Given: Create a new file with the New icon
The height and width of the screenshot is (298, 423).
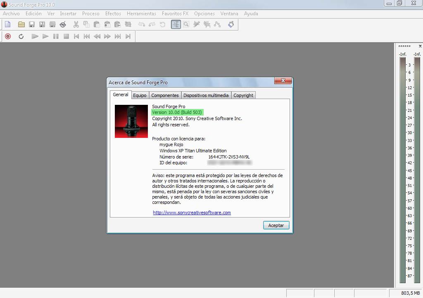Looking at the screenshot, I should 8,24.
